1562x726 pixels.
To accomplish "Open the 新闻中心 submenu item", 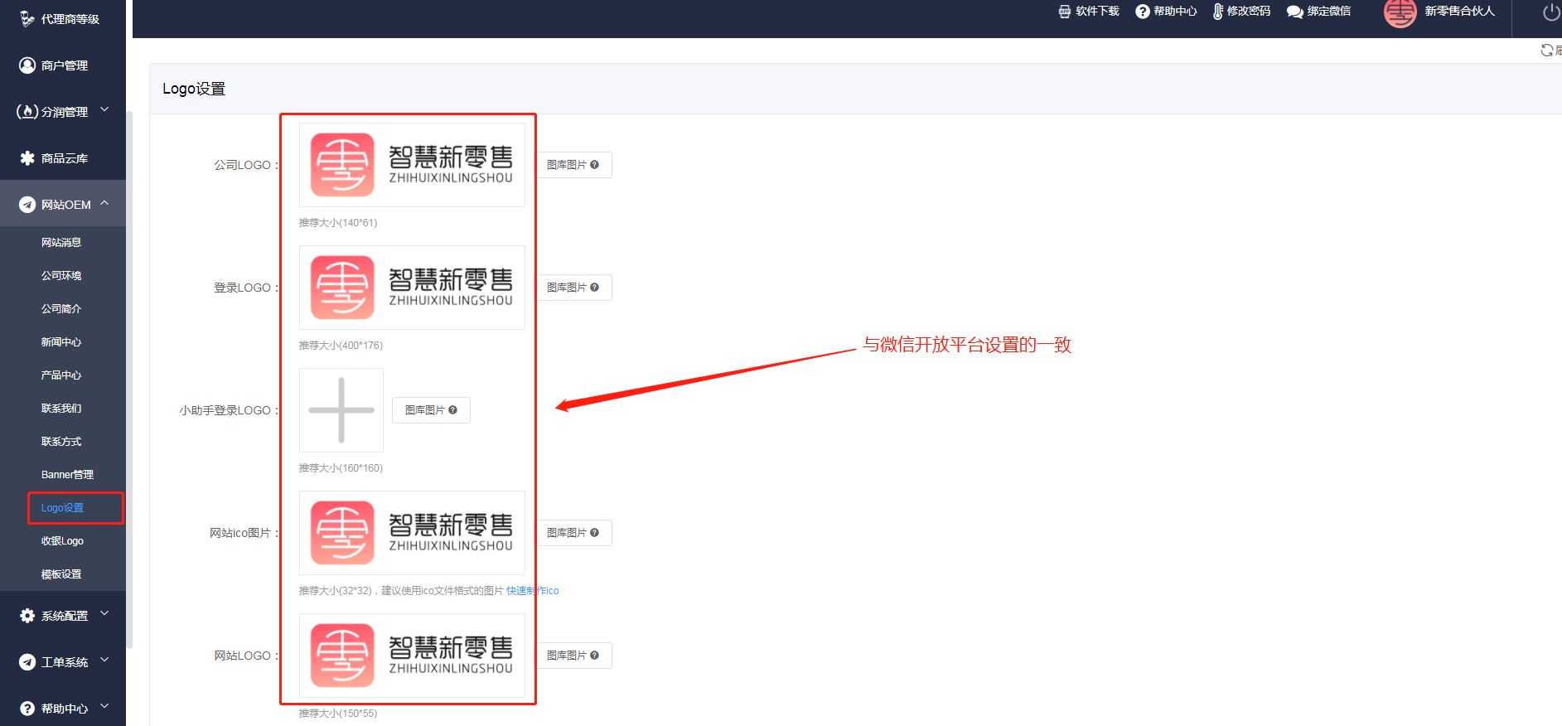I will [x=62, y=342].
